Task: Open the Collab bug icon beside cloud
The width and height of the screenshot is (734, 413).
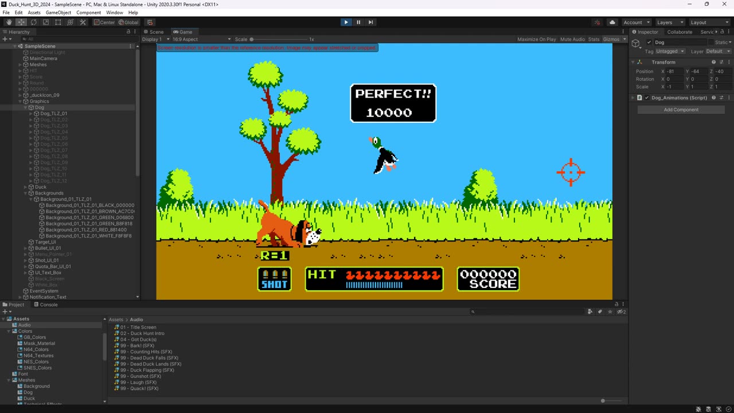Action: tap(598, 22)
